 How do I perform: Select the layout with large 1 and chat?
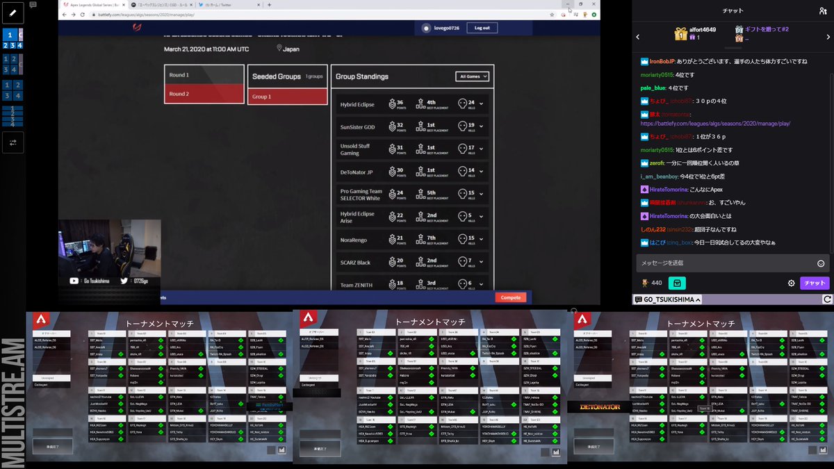tap(13, 40)
